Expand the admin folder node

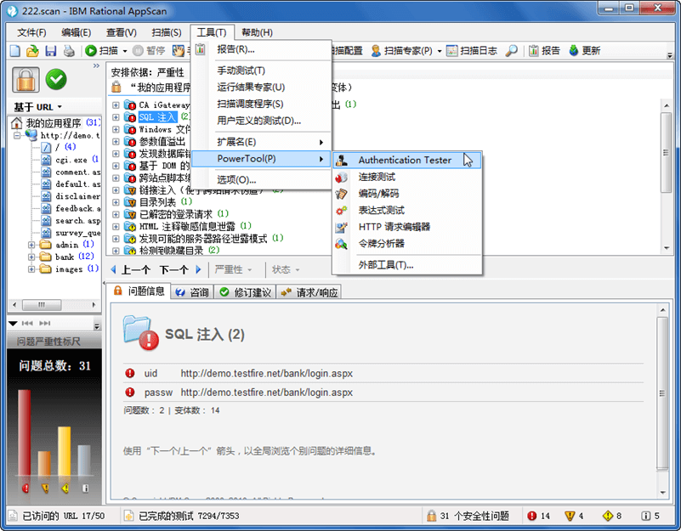click(31, 245)
